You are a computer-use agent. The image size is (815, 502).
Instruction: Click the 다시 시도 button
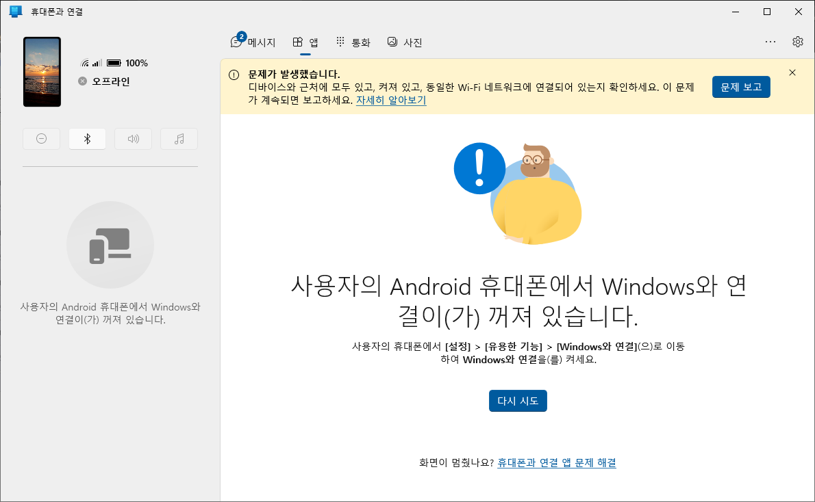(x=518, y=401)
